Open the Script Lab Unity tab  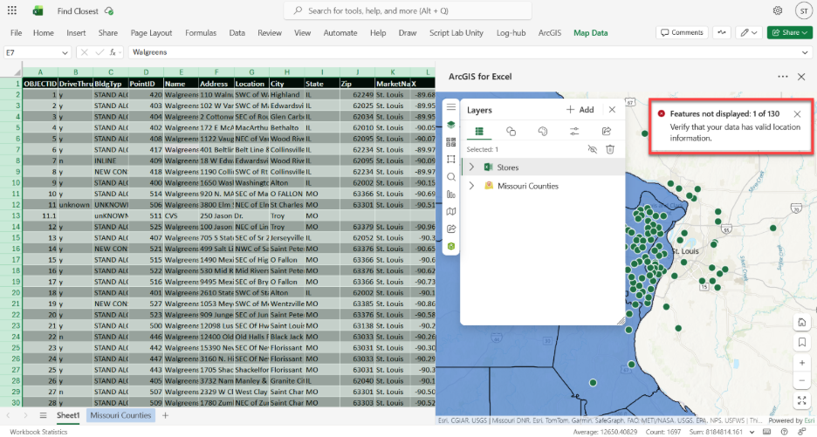[456, 33]
